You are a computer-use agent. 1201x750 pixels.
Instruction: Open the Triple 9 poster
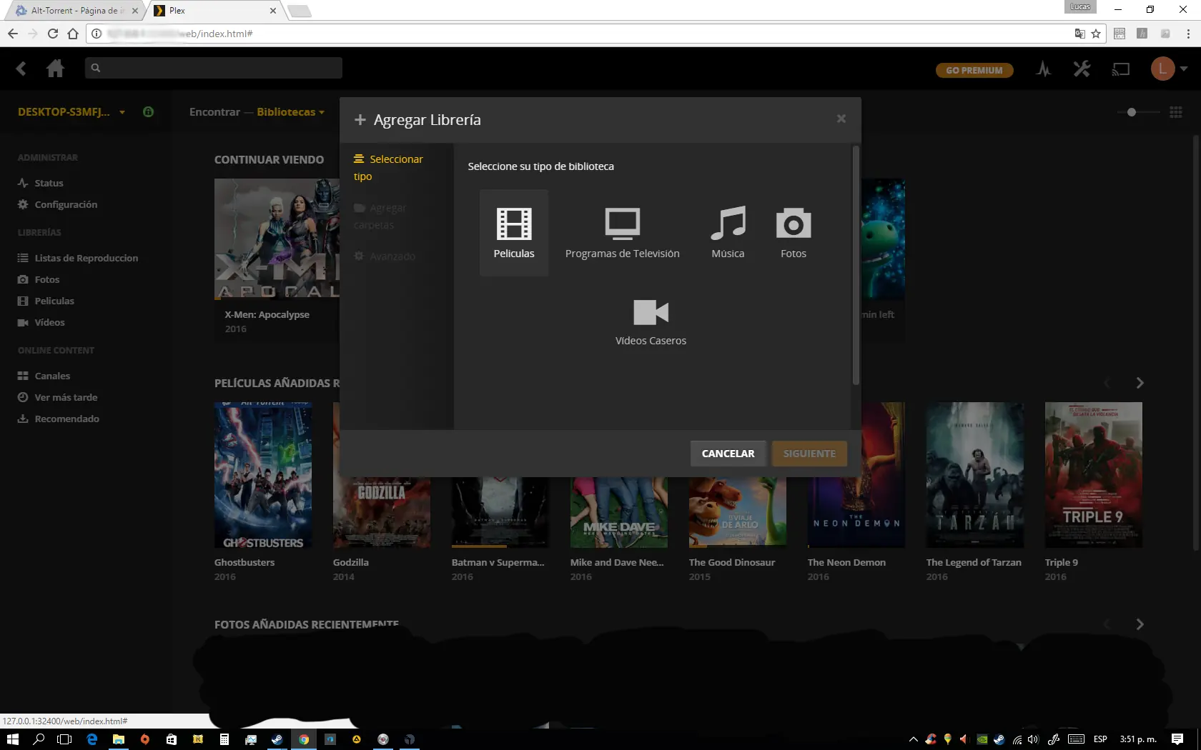[1094, 475]
